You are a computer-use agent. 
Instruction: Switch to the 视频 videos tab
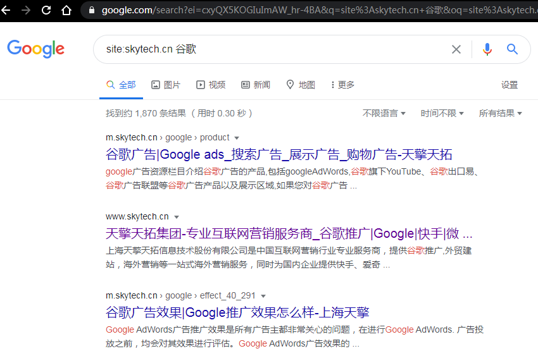pyautogui.click(x=211, y=85)
